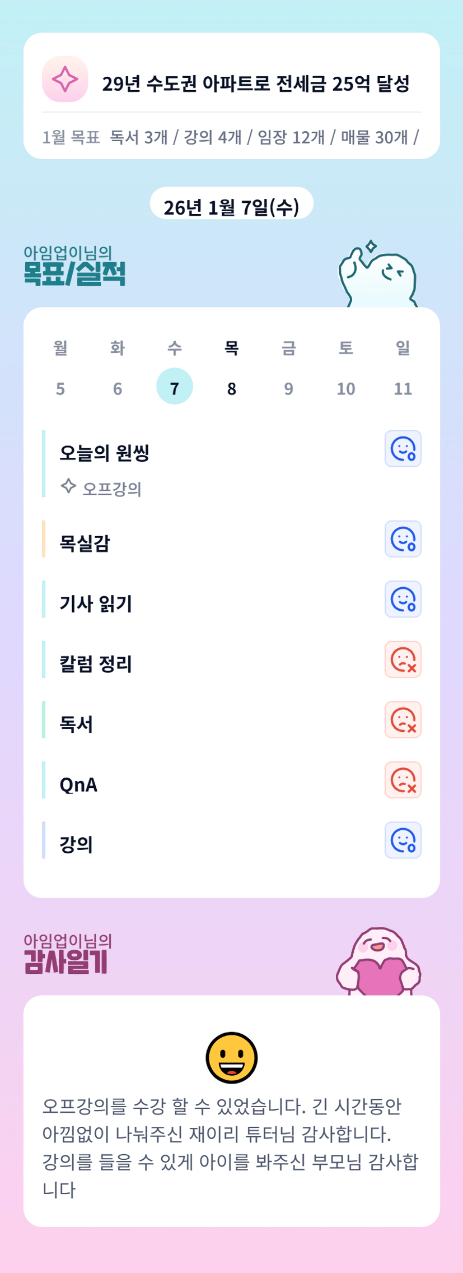Toggle status face for 오늘의 원씽
Viewport: 463px width, 1273px height.
(x=403, y=449)
